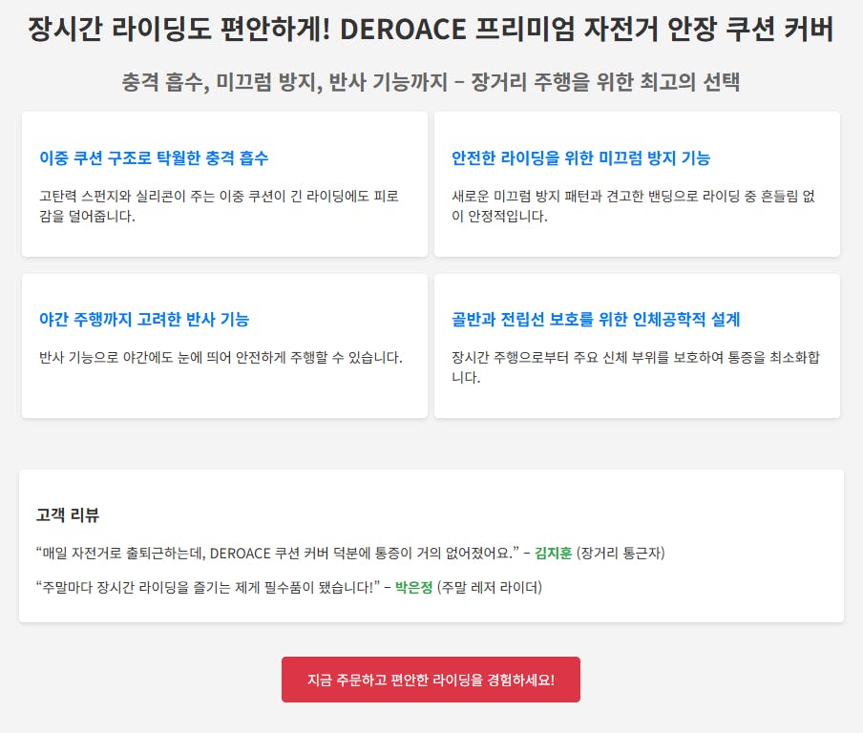Viewport: 863px width, 733px height.
Task: Click the reviewer name '박은정'
Action: point(414,587)
